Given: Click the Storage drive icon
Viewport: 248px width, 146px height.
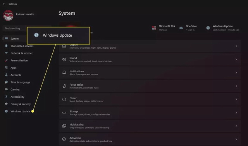Looking at the screenshot, I should click(64, 112).
